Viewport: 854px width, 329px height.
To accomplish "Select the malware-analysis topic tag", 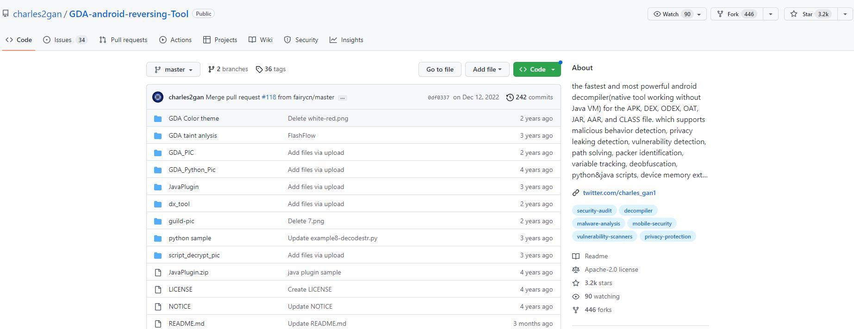I will [x=598, y=224].
